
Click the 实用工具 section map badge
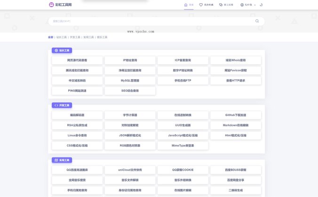click(62, 160)
